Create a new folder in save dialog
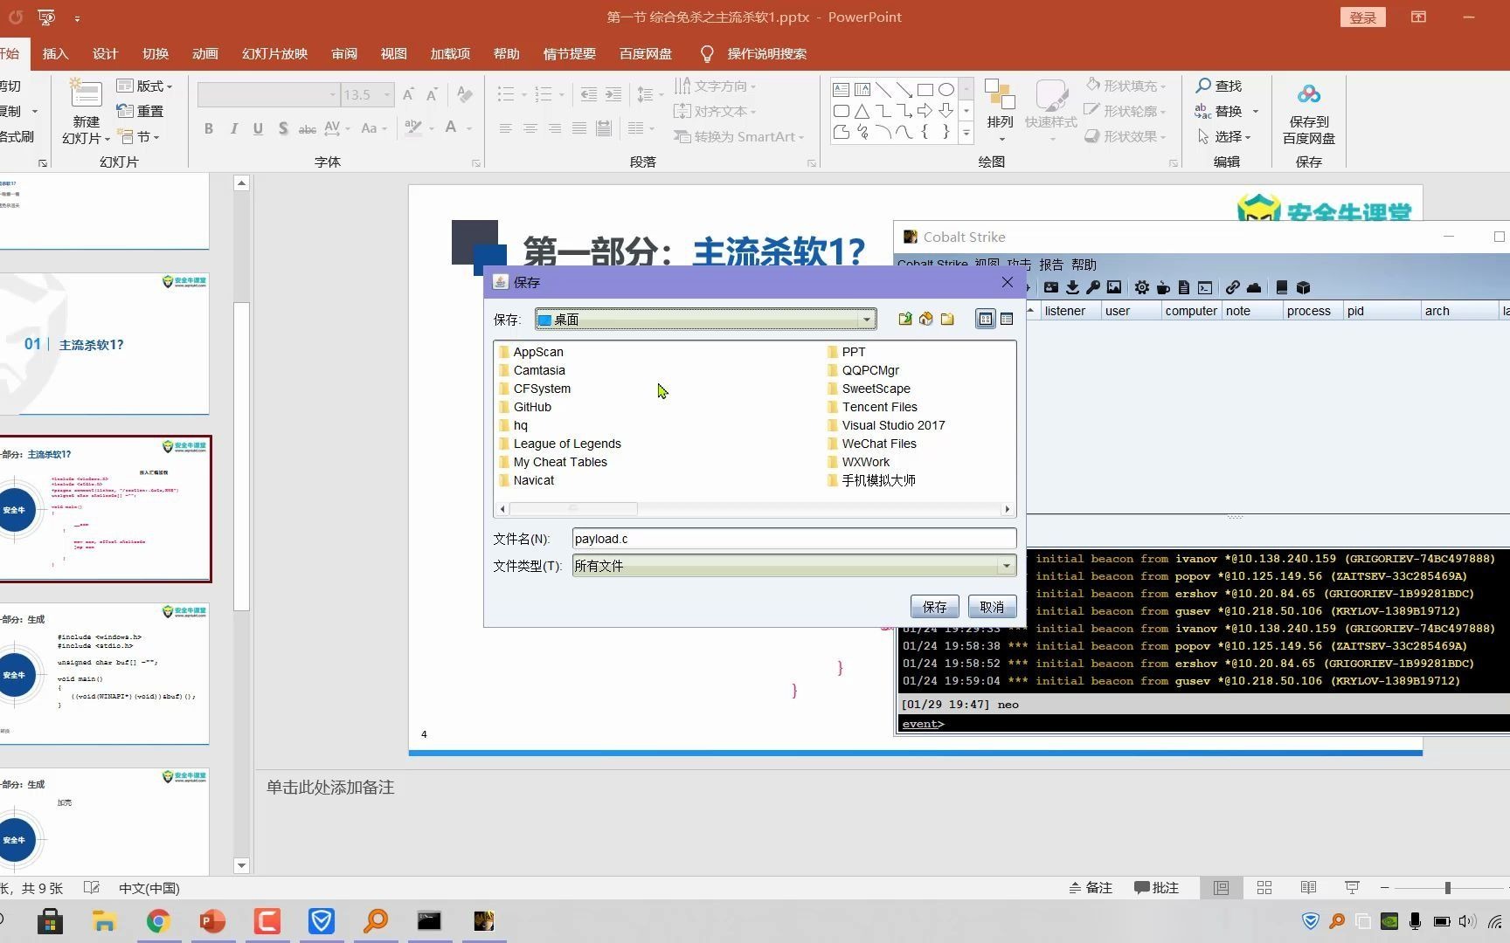Screen dimensions: 1510x943 tap(947, 320)
